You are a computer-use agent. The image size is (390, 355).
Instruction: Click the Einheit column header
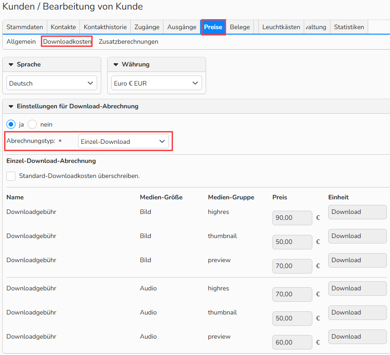pyautogui.click(x=338, y=197)
